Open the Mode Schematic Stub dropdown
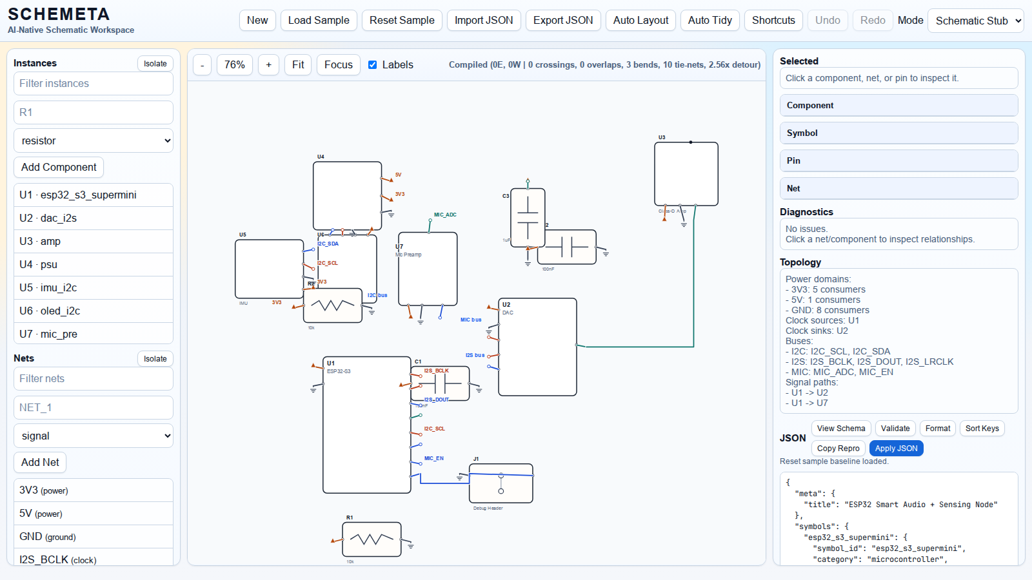The width and height of the screenshot is (1032, 580). click(975, 21)
